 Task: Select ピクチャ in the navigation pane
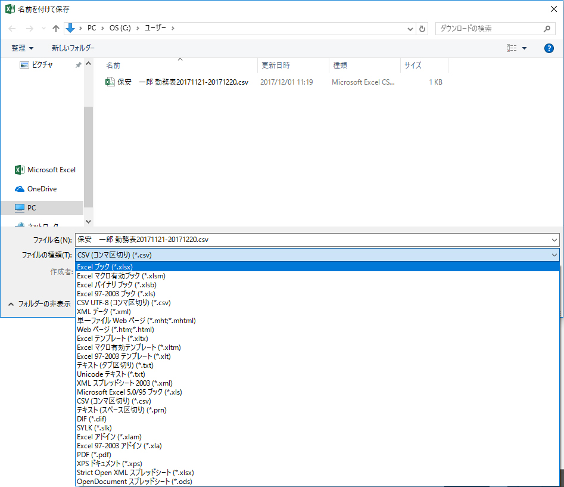(x=42, y=65)
